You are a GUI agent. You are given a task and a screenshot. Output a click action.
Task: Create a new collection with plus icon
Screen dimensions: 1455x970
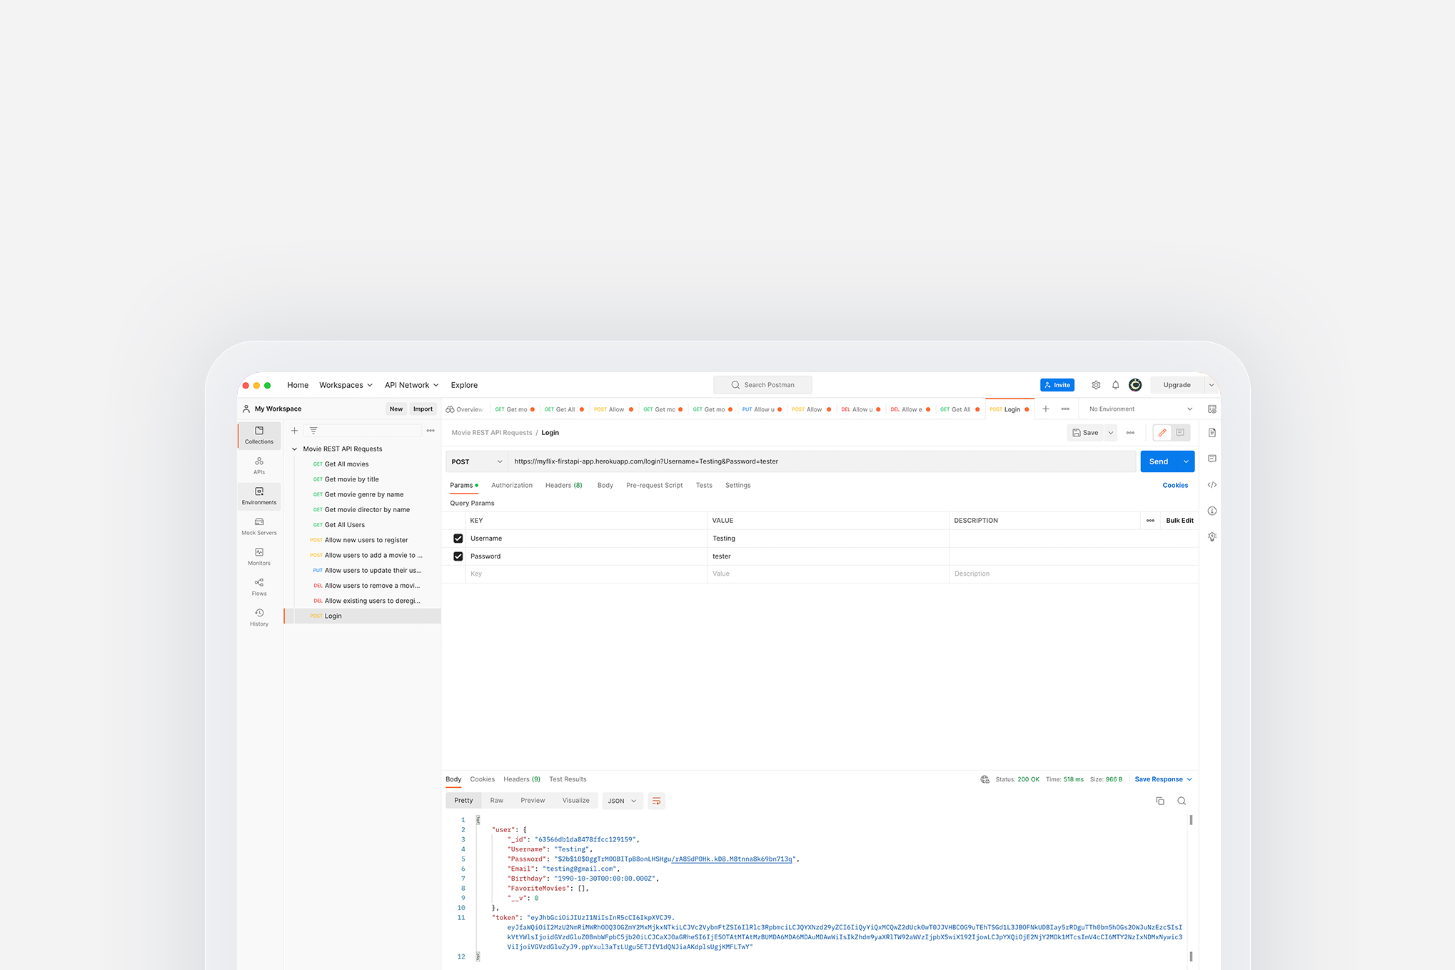point(294,431)
